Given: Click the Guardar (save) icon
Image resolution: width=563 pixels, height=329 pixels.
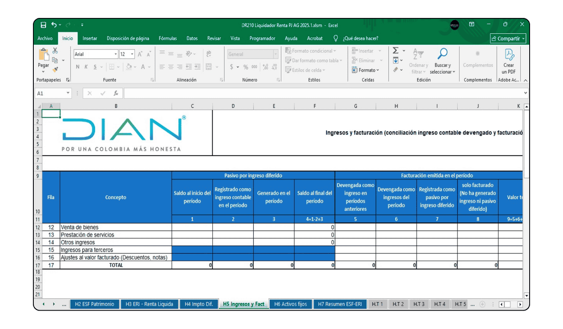Looking at the screenshot, I should pos(43,25).
